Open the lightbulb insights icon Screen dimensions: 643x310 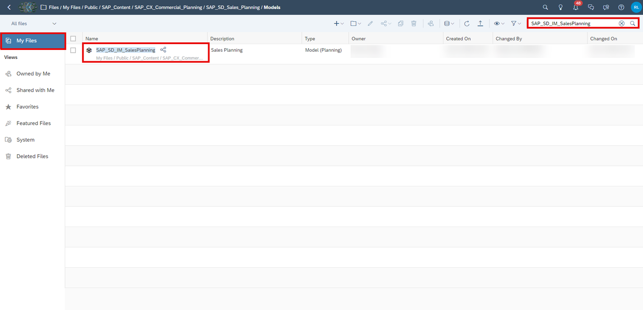[x=560, y=7]
